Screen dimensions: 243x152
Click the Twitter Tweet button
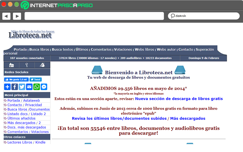point(36,80)
